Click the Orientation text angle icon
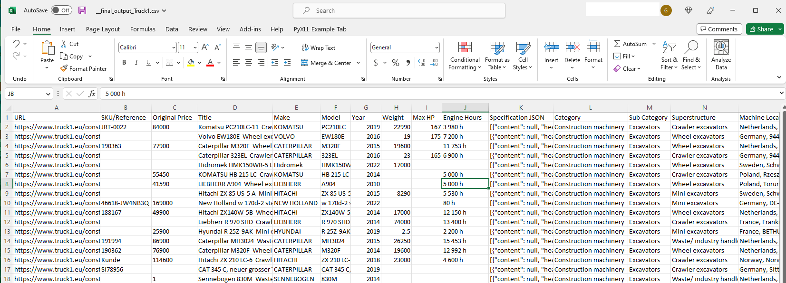786x283 pixels. 275,47
